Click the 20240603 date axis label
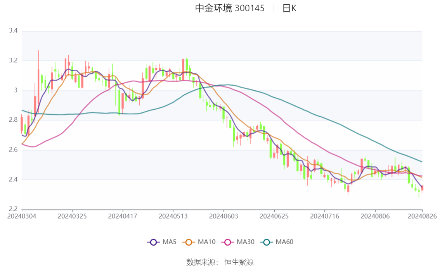 click(223, 216)
